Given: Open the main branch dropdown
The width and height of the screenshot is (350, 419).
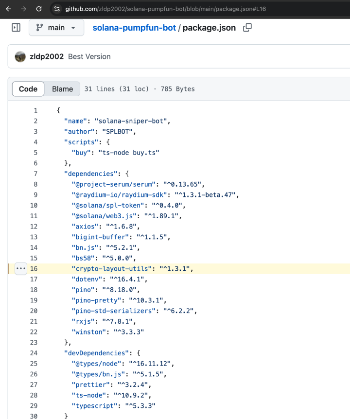Looking at the screenshot, I should (x=56, y=28).
